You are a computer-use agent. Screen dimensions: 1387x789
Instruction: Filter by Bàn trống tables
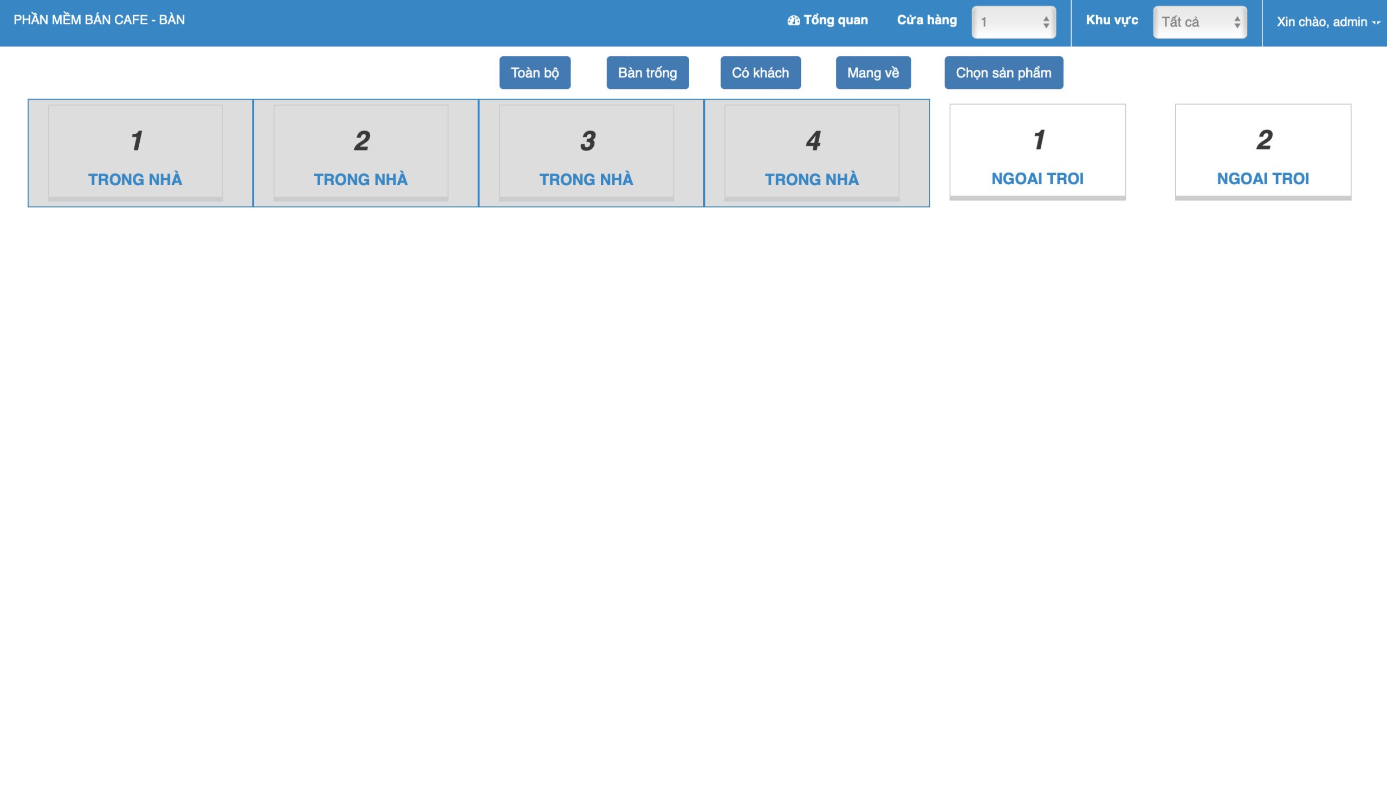[x=647, y=73]
